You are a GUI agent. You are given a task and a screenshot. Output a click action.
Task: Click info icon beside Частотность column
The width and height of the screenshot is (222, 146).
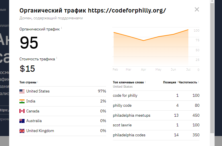[x=199, y=82]
